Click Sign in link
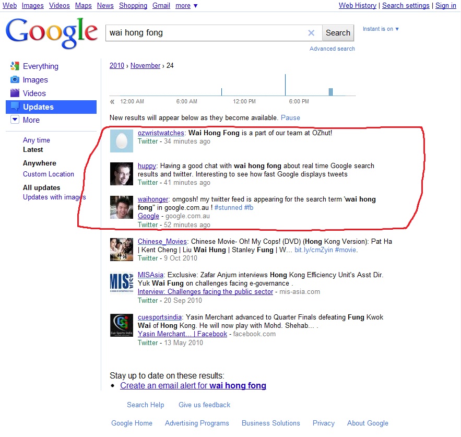Screen dimensions: 461x437 (x=446, y=6)
